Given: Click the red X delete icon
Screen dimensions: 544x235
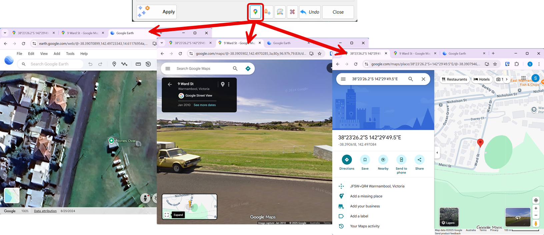Looking at the screenshot, I should click(x=292, y=12).
